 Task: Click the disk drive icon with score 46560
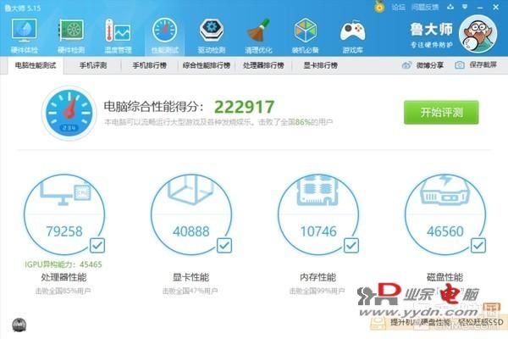[x=444, y=191]
